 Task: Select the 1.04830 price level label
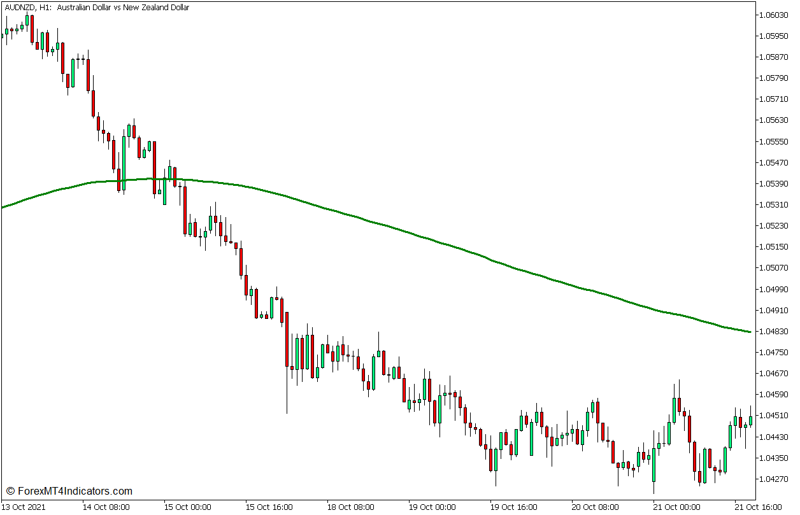tap(774, 331)
